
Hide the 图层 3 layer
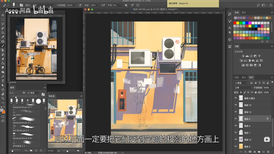click(x=236, y=147)
